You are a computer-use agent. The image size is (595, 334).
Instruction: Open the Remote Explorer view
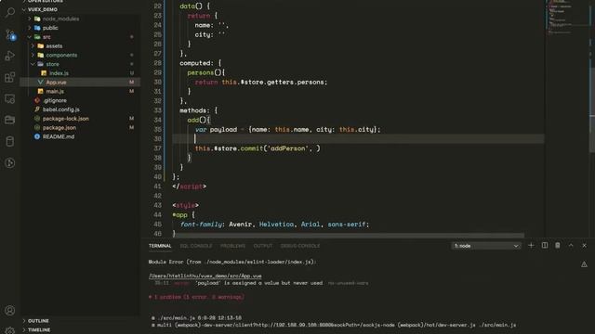point(10,99)
